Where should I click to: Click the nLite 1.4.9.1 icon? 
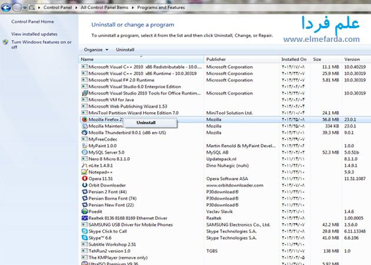(x=84, y=165)
